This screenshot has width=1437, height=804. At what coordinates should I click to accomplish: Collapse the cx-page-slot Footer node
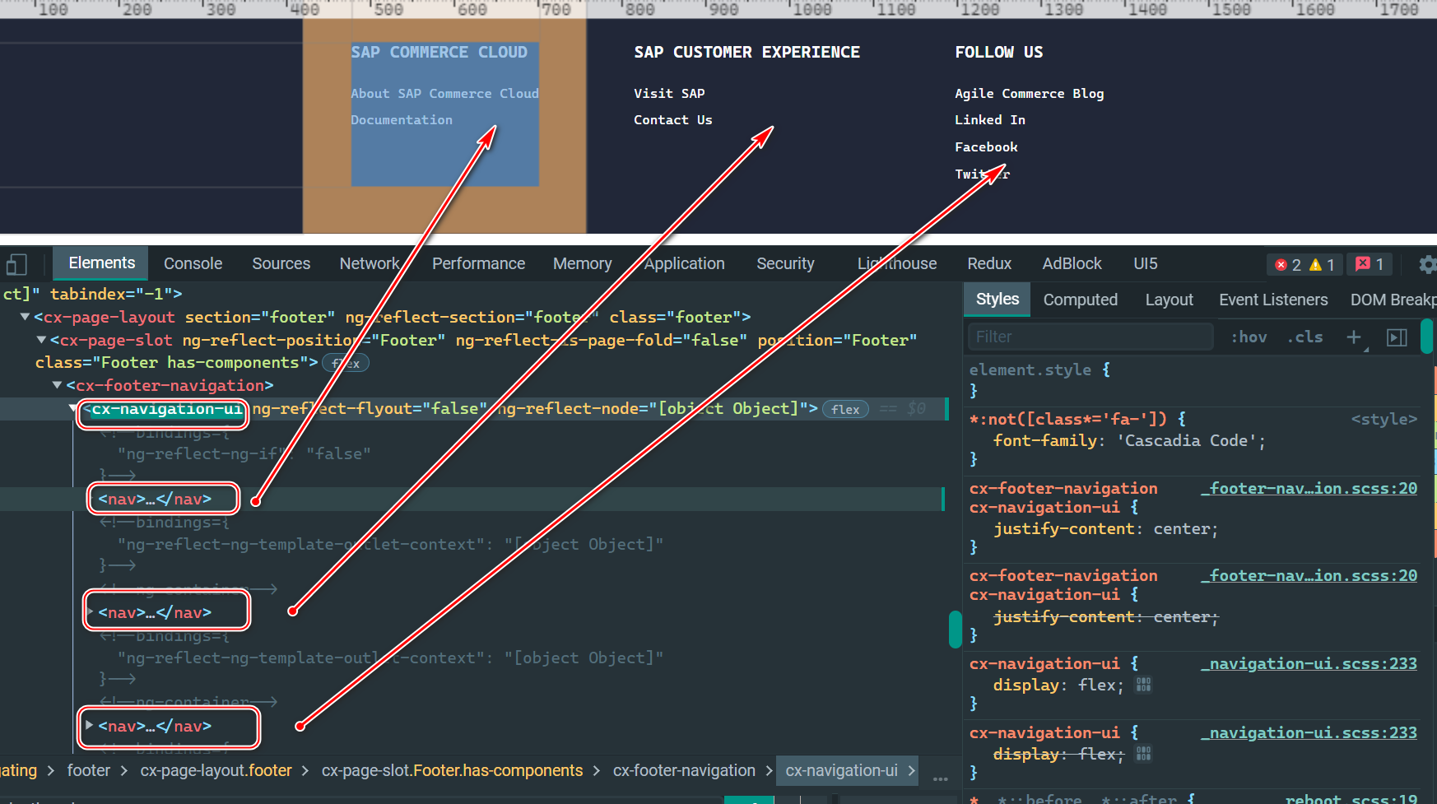[41, 340]
